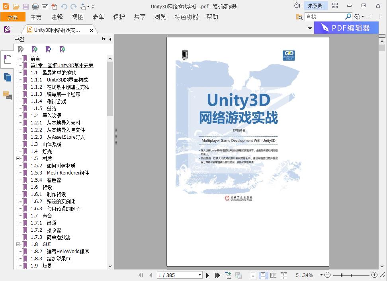This screenshot has height=281, width=387.
Task: Switch to the 特色功能 ribbon tab
Action: [x=186, y=17]
